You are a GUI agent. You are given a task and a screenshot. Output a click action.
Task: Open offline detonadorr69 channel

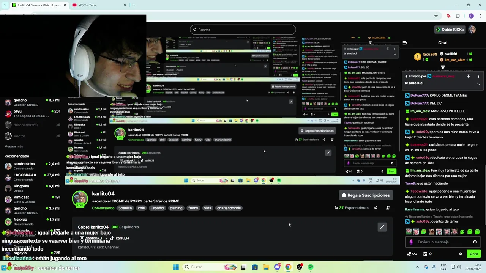(32, 125)
